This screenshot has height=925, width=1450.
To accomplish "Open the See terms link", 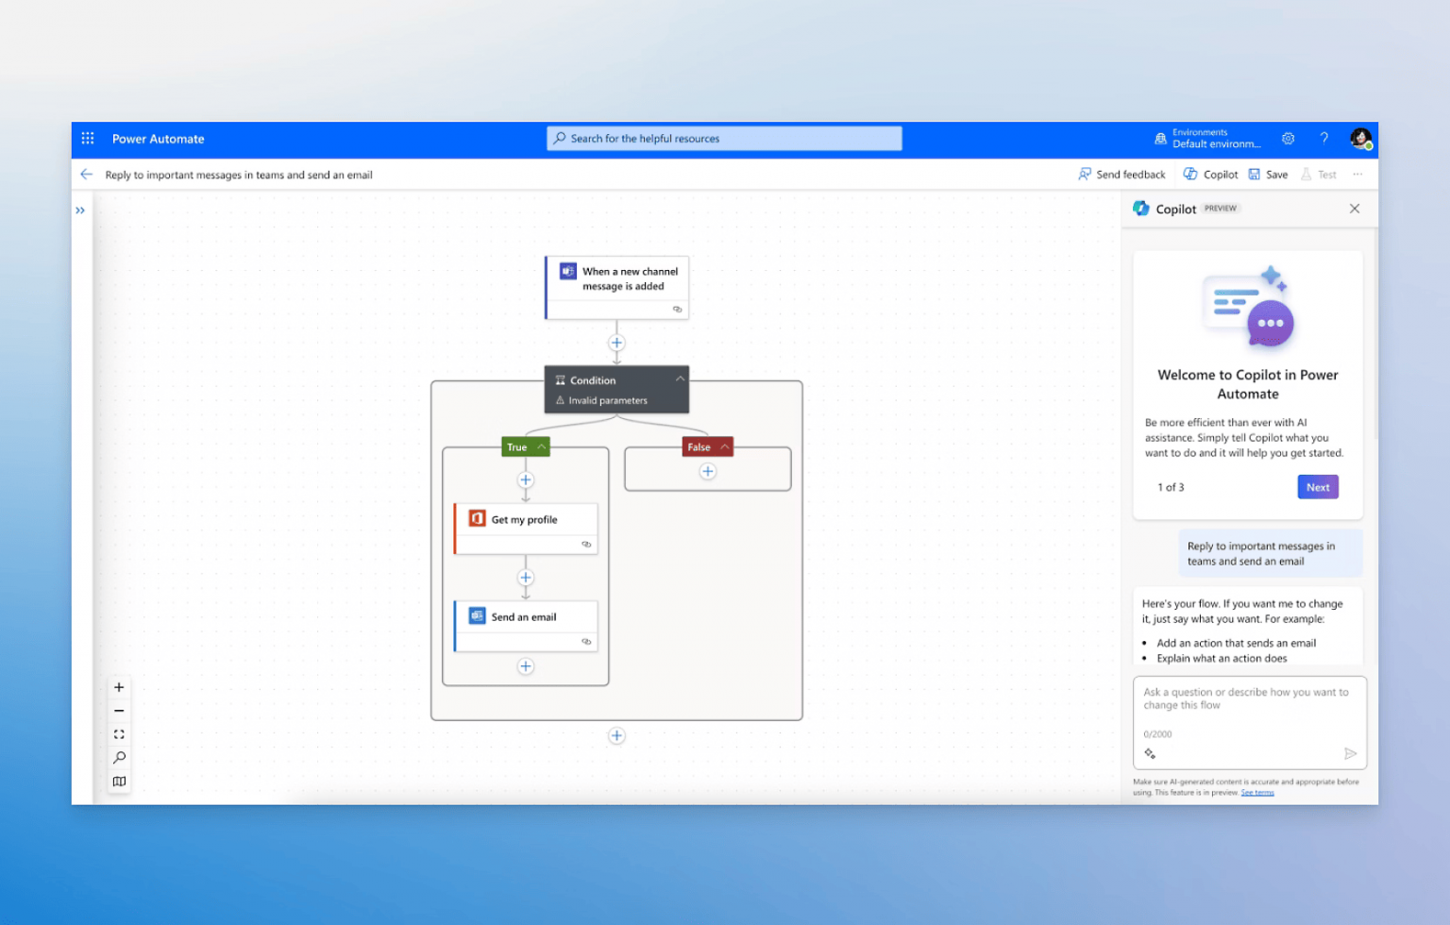I will click(1257, 792).
